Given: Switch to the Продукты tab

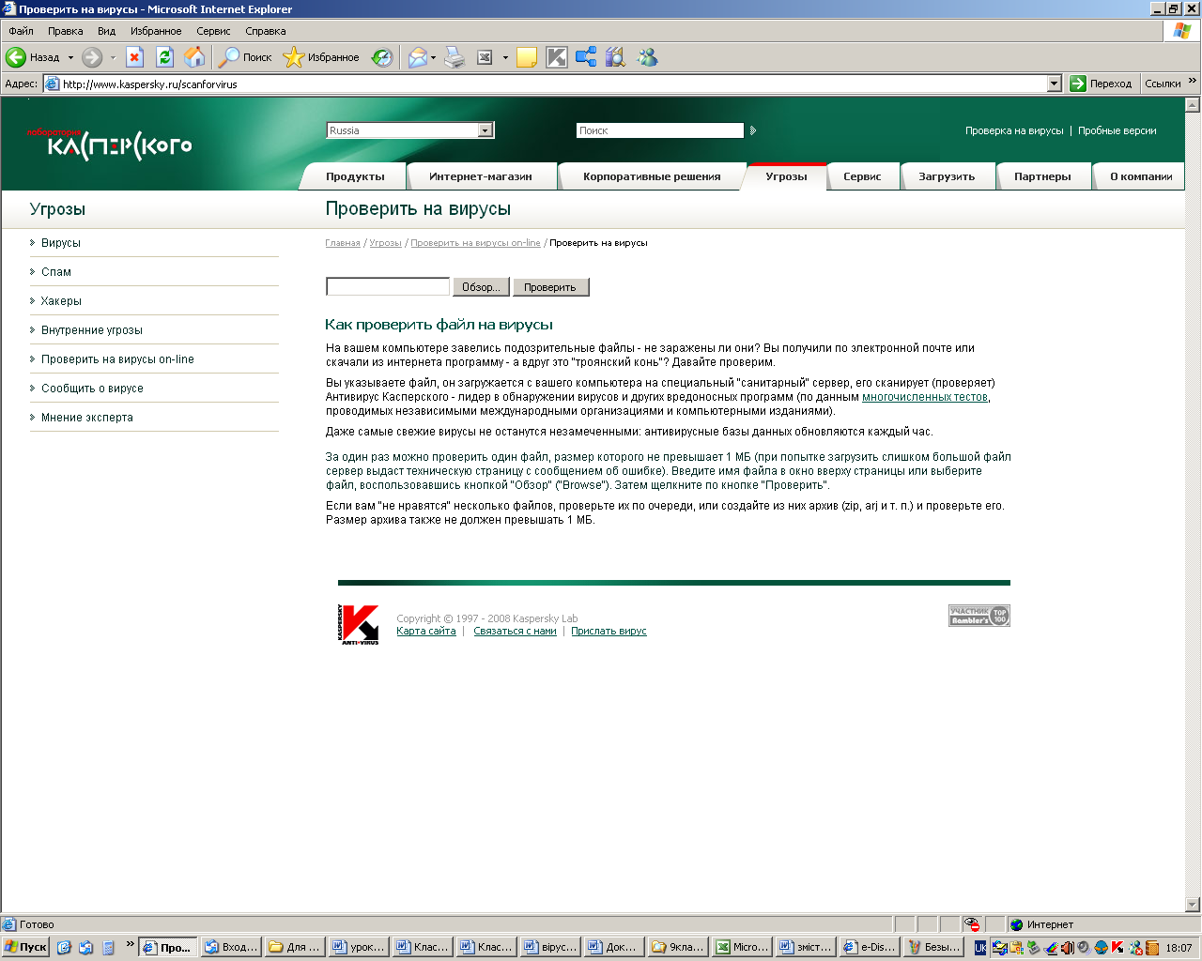Looking at the screenshot, I should (355, 176).
